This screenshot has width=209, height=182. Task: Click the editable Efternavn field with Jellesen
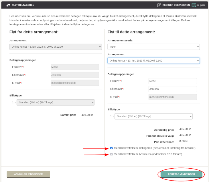point(173,89)
